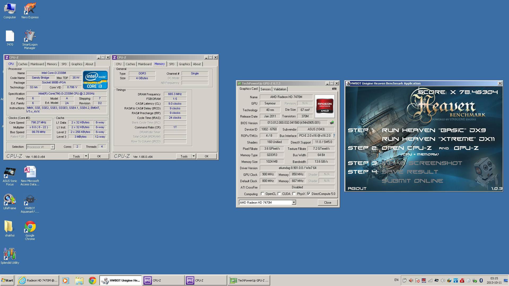Click OK in left CPU-Z window

coord(99,157)
